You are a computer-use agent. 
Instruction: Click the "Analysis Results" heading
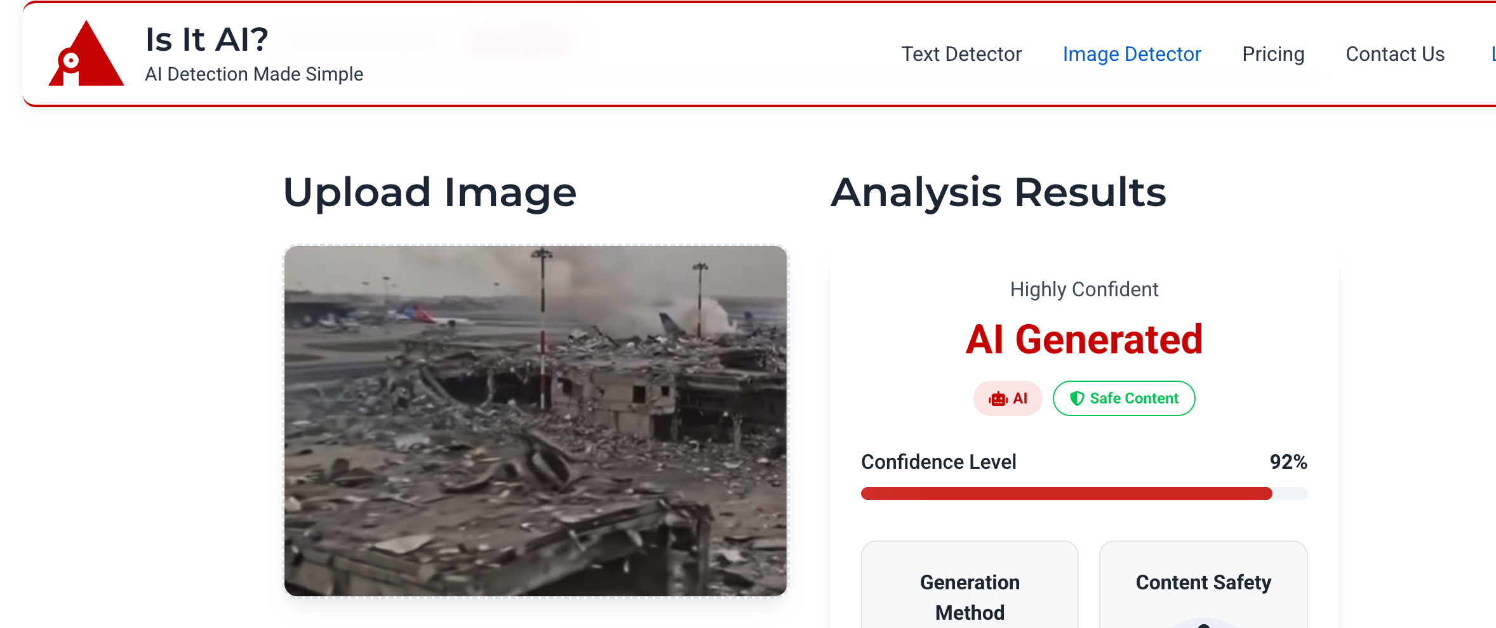click(998, 192)
